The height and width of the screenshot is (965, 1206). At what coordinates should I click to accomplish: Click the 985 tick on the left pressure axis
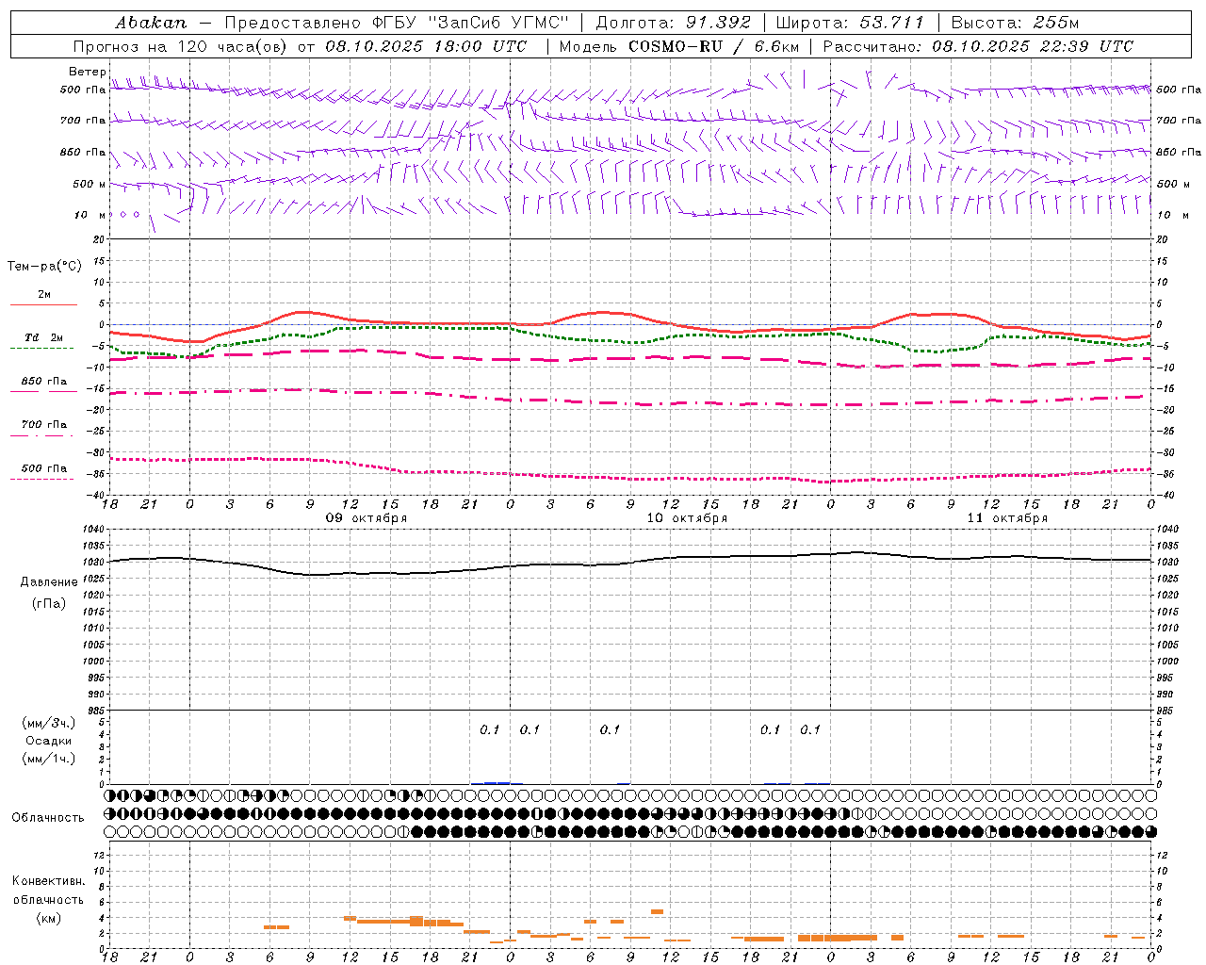coord(97,711)
